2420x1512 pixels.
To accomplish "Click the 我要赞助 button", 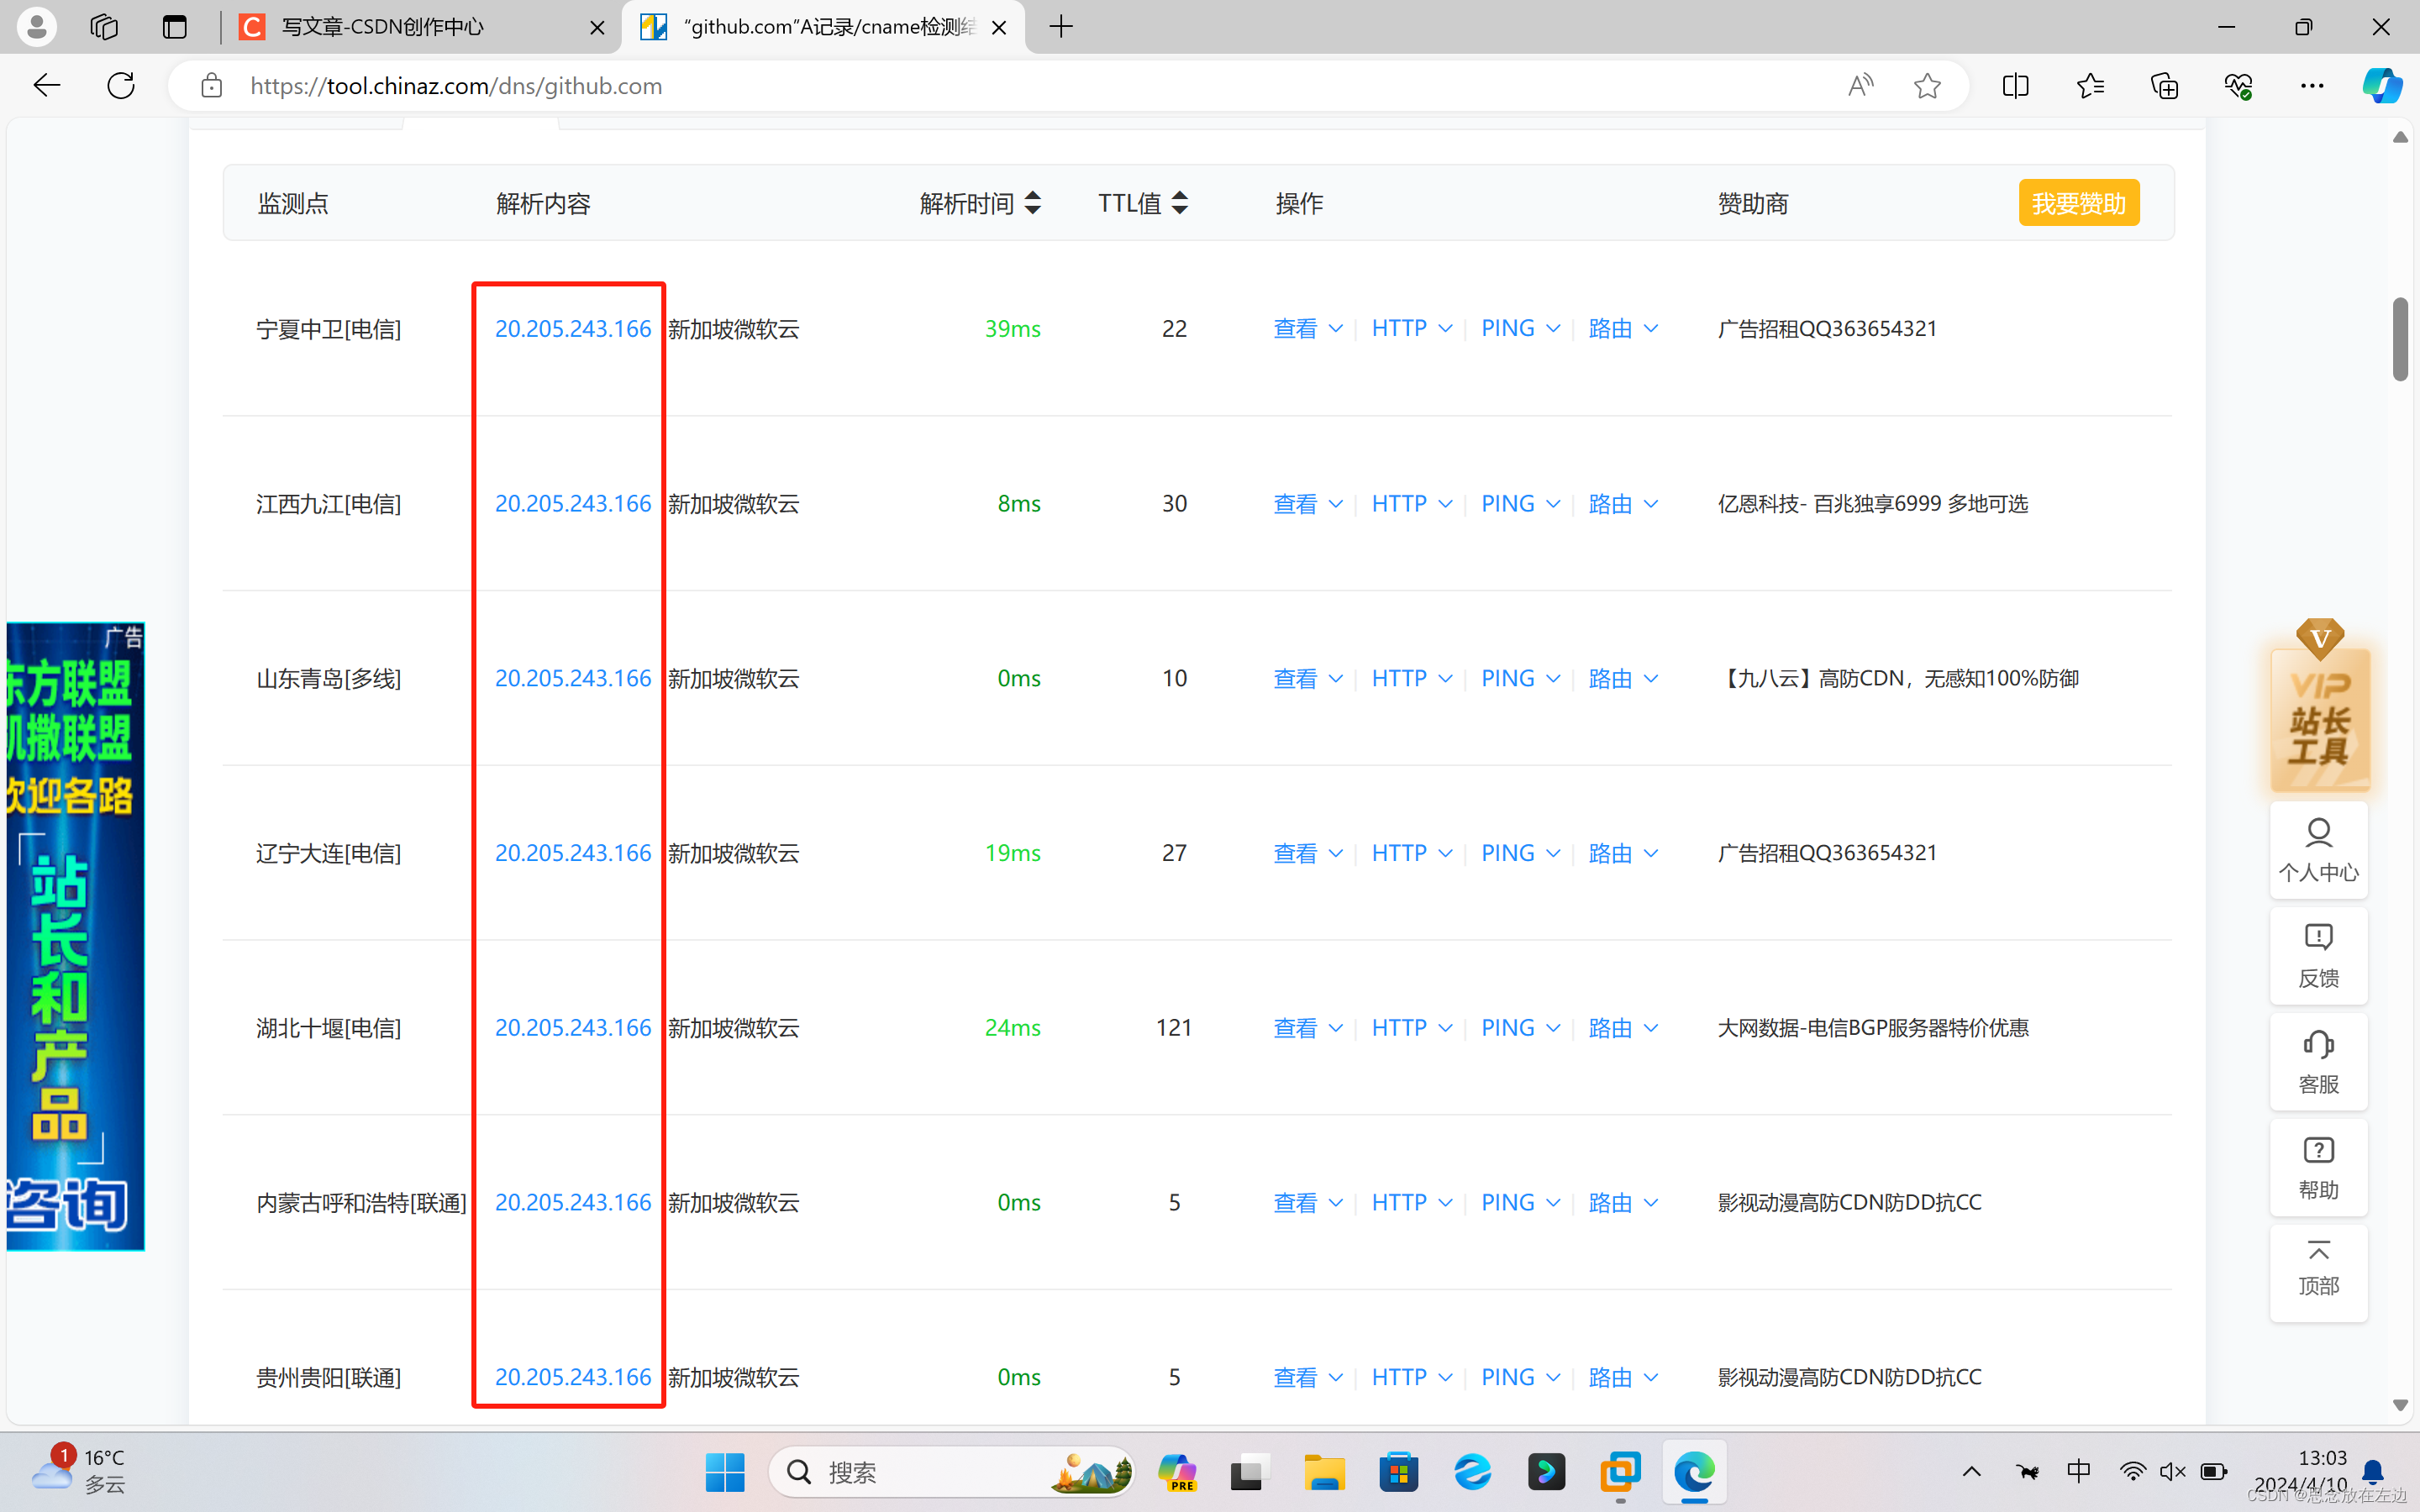I will tap(2078, 203).
